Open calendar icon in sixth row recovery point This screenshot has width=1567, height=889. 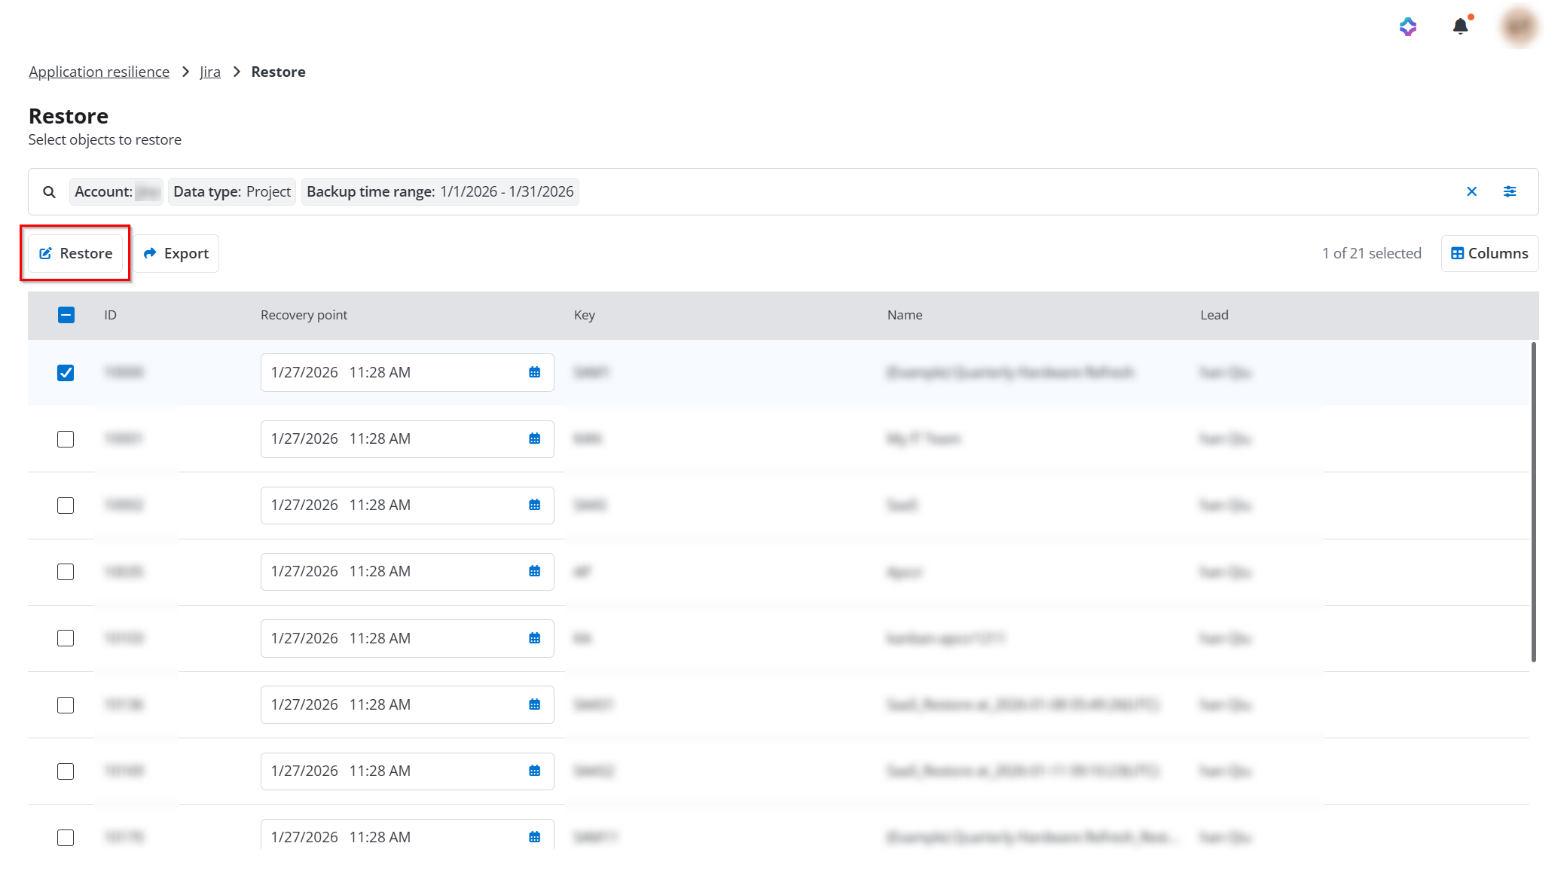click(x=535, y=704)
